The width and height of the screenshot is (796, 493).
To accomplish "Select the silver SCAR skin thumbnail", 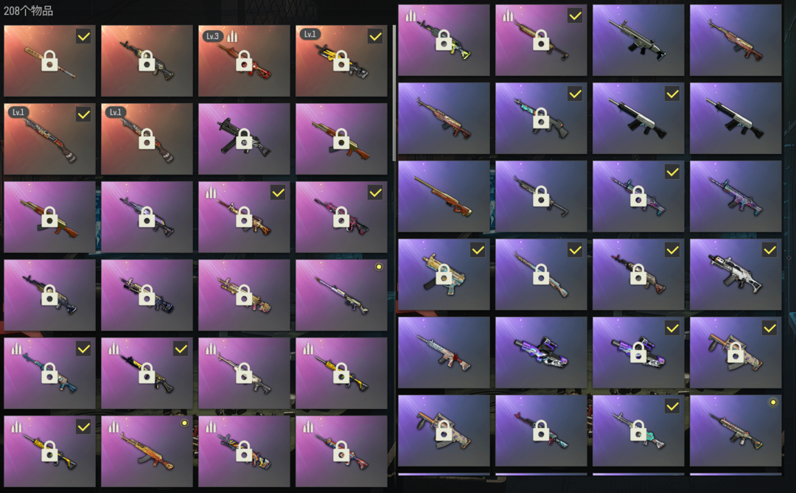I will point(638,40).
